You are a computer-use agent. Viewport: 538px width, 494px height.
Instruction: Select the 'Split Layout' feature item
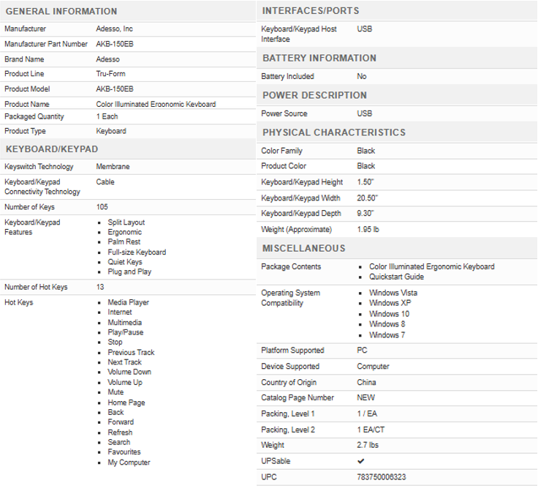click(x=126, y=222)
